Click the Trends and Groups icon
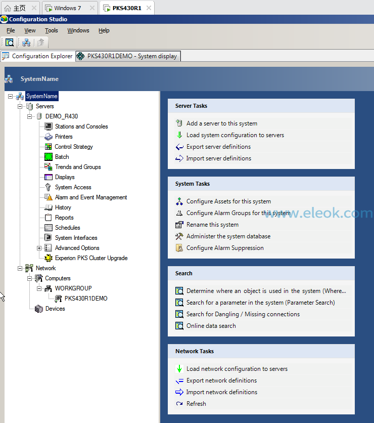The height and width of the screenshot is (423, 374). pos(49,166)
